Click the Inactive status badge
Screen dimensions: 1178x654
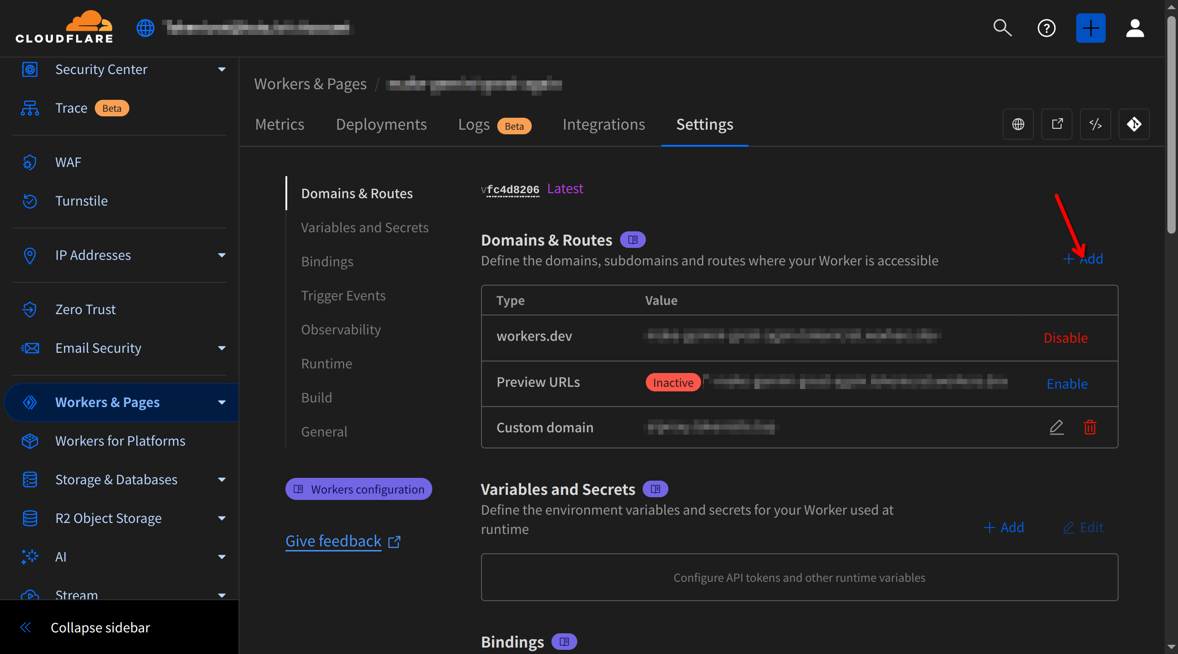(x=673, y=383)
